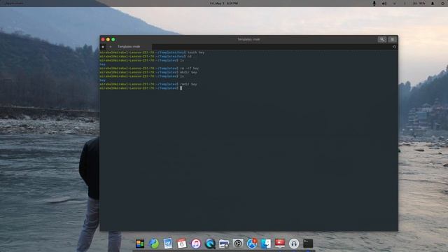Open the image viewer icon in the dock
448x252 pixels.
pos(224,244)
